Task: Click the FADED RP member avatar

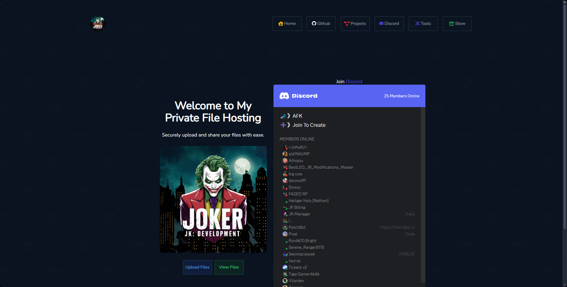Action: (x=285, y=194)
